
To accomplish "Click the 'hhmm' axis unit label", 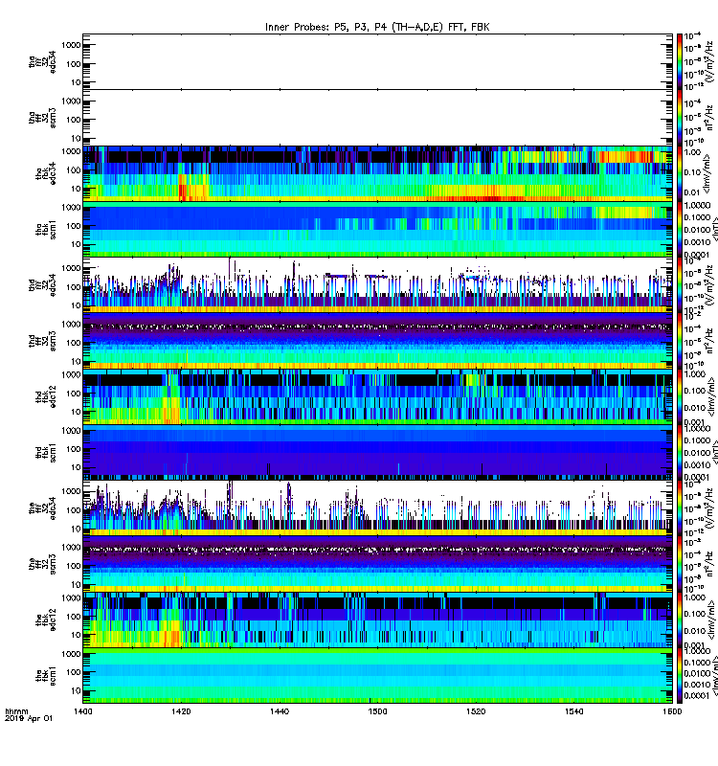I will (x=16, y=711).
